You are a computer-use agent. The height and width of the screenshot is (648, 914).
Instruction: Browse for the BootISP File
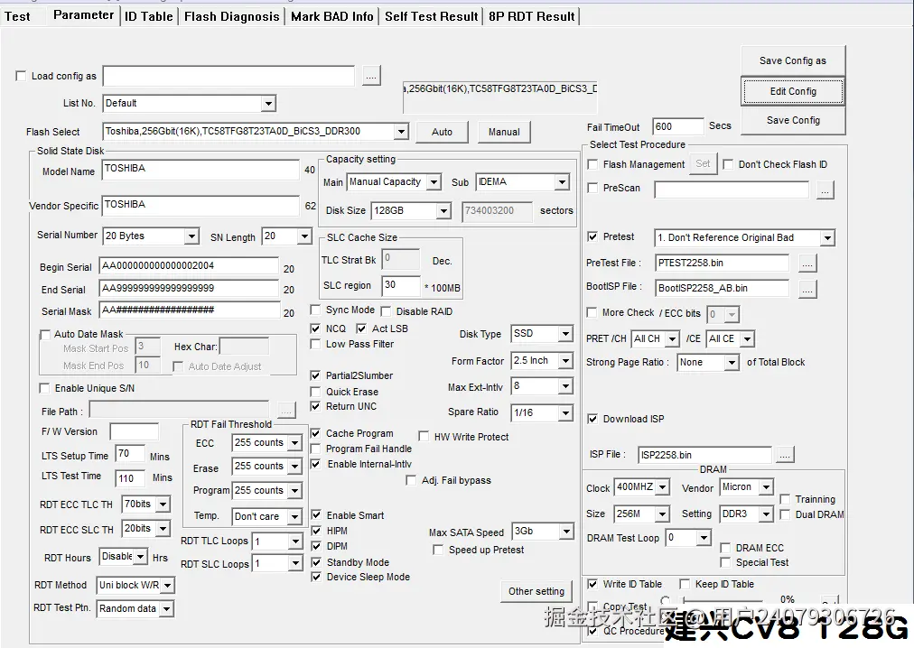point(807,289)
